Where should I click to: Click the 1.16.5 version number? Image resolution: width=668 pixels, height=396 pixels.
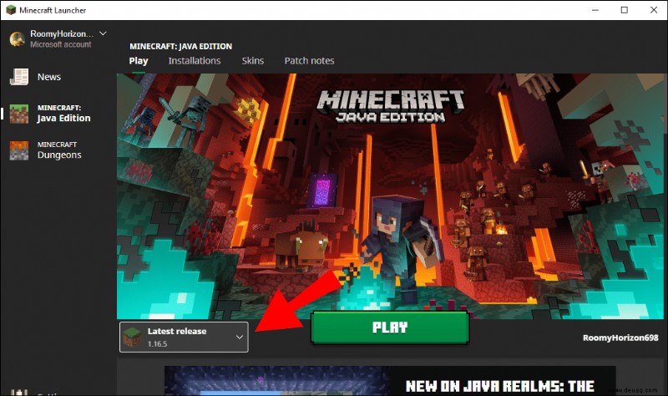pyautogui.click(x=157, y=343)
